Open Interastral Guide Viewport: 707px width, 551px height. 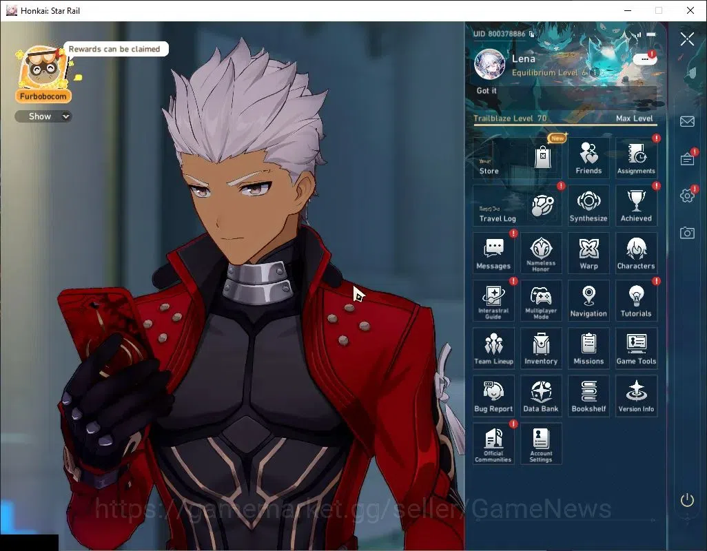[493, 300]
